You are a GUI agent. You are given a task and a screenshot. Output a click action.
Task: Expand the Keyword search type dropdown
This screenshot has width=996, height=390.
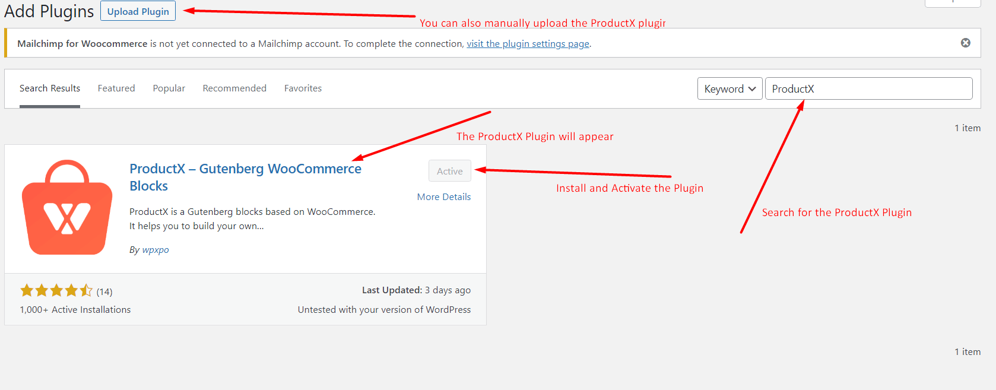729,88
